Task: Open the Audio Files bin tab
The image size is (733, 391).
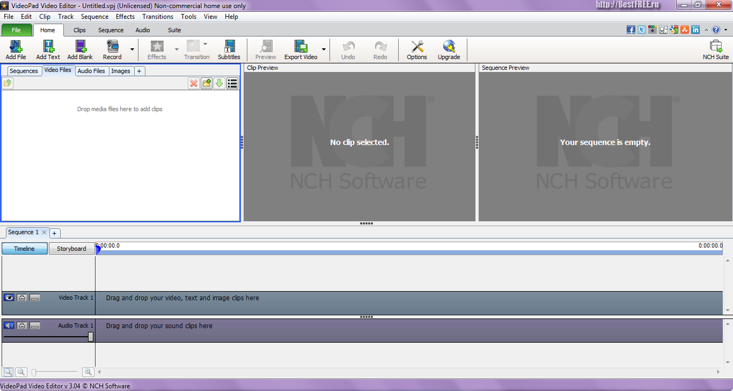Action: click(91, 71)
